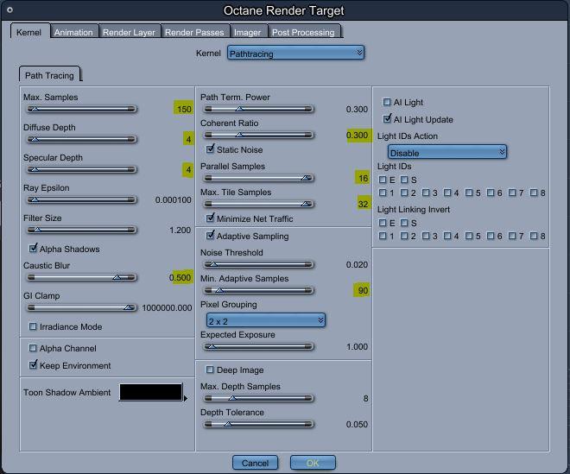Click the Path Term. Power slider
This screenshot has width=570, height=474.
click(x=259, y=109)
